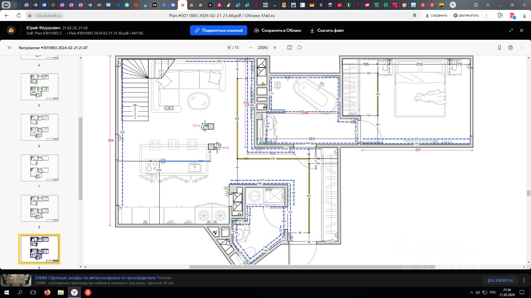Click the page number input field
This screenshot has height=298, width=531.
pos(229,48)
